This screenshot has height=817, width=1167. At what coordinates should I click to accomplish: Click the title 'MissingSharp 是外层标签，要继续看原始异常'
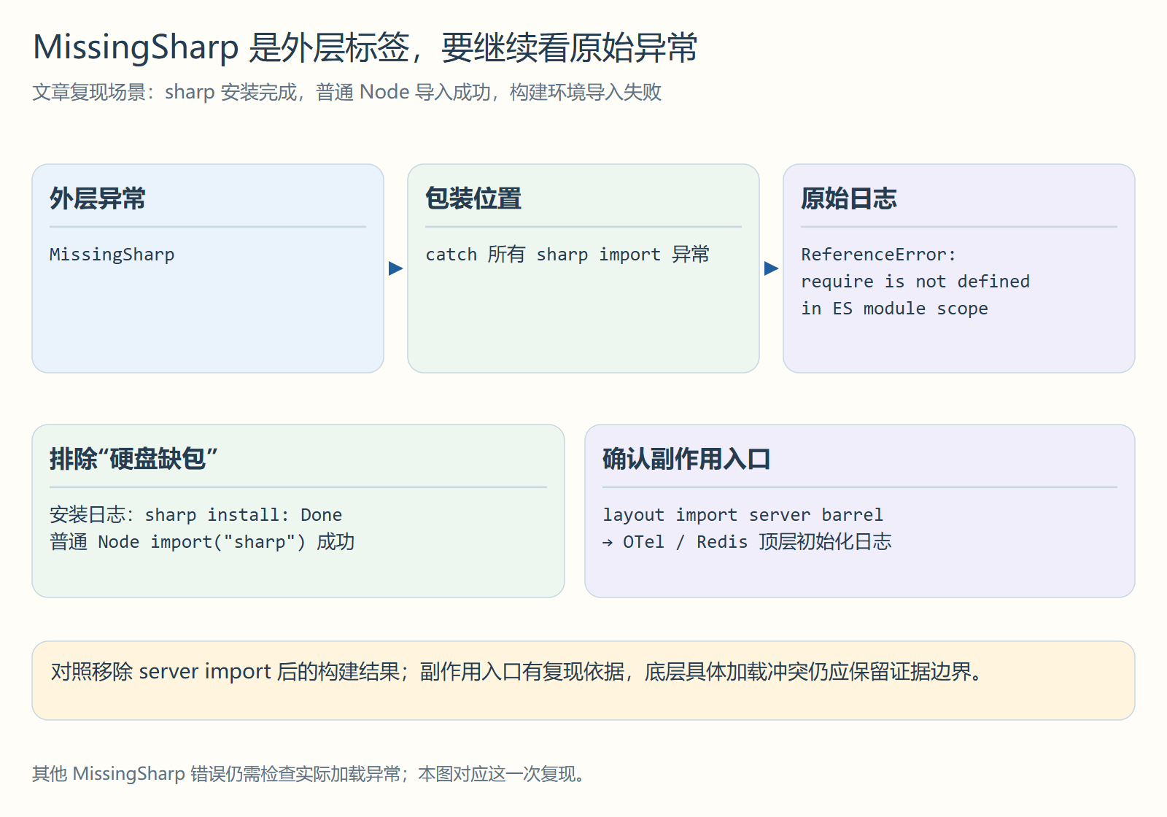365,47
